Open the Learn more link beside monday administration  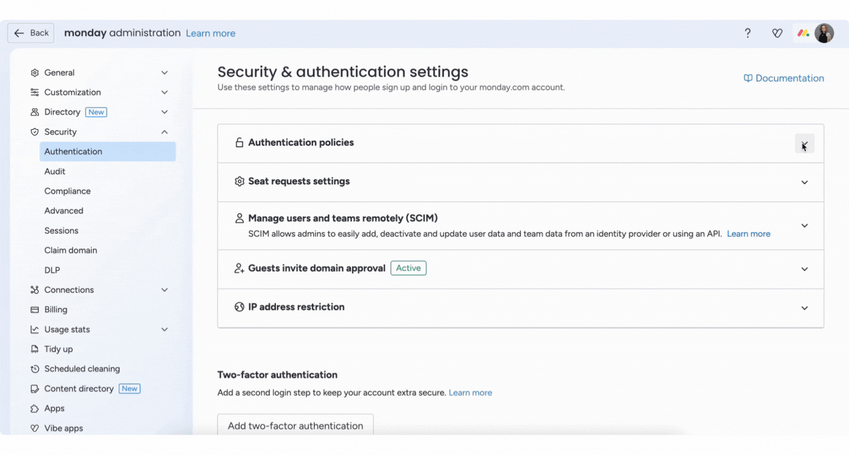tap(210, 33)
